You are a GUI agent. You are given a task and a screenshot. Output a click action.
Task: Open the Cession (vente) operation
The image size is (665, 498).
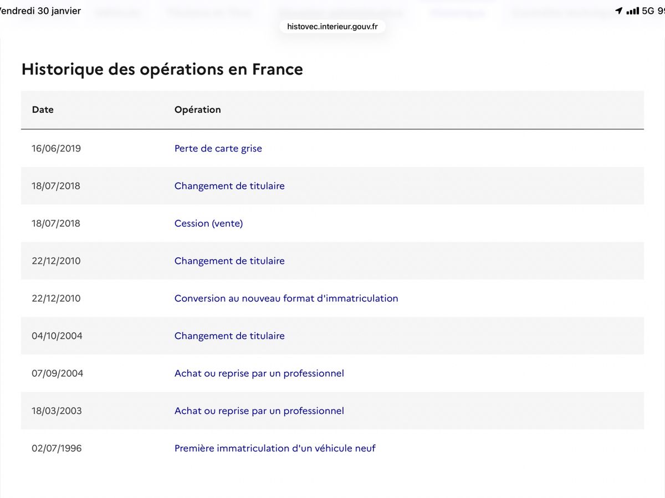click(209, 224)
